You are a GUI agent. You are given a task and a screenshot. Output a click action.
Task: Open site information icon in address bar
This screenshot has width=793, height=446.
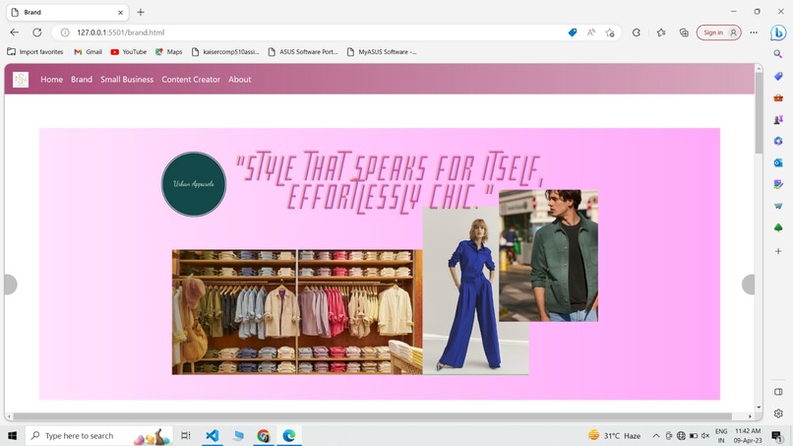tap(65, 32)
